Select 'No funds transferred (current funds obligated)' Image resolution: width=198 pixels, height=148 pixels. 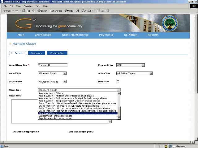(x=78, y=111)
